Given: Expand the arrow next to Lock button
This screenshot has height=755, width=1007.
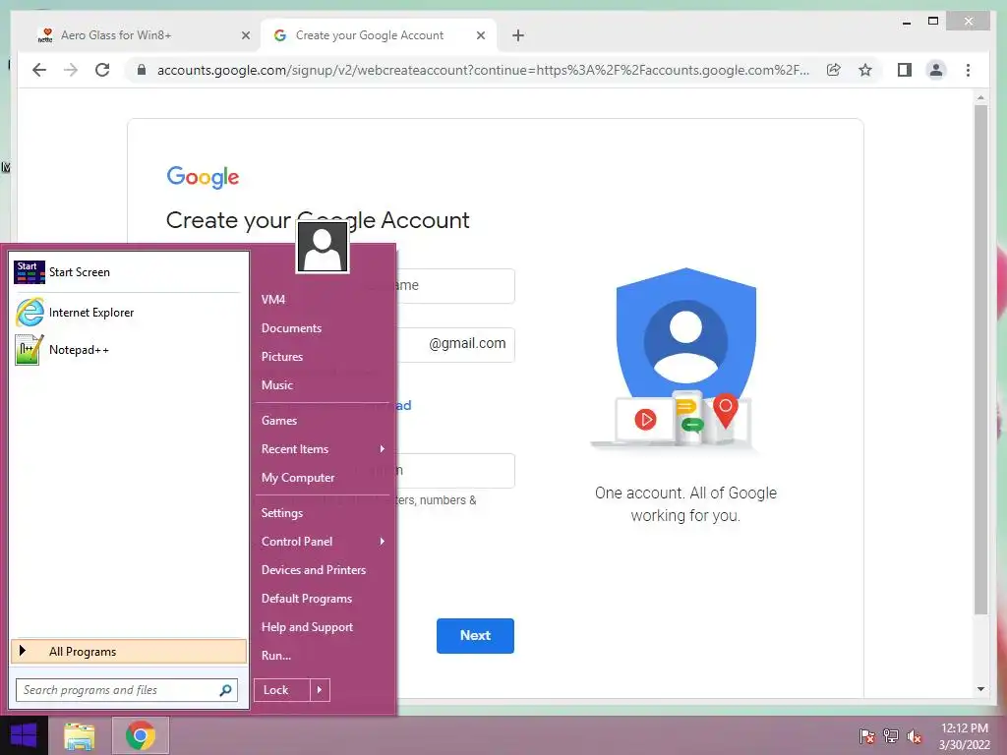Looking at the screenshot, I should 320,690.
